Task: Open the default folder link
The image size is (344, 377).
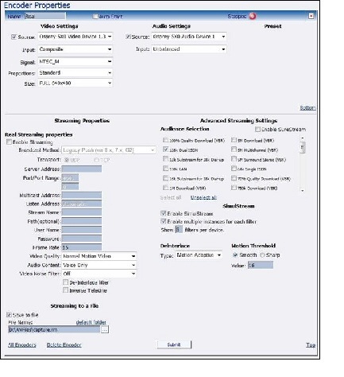Action: point(91,322)
